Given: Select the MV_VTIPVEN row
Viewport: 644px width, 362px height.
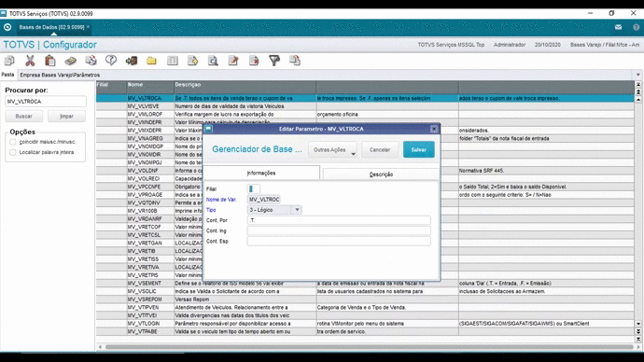Looking at the screenshot, I should pyautogui.click(x=365, y=307).
